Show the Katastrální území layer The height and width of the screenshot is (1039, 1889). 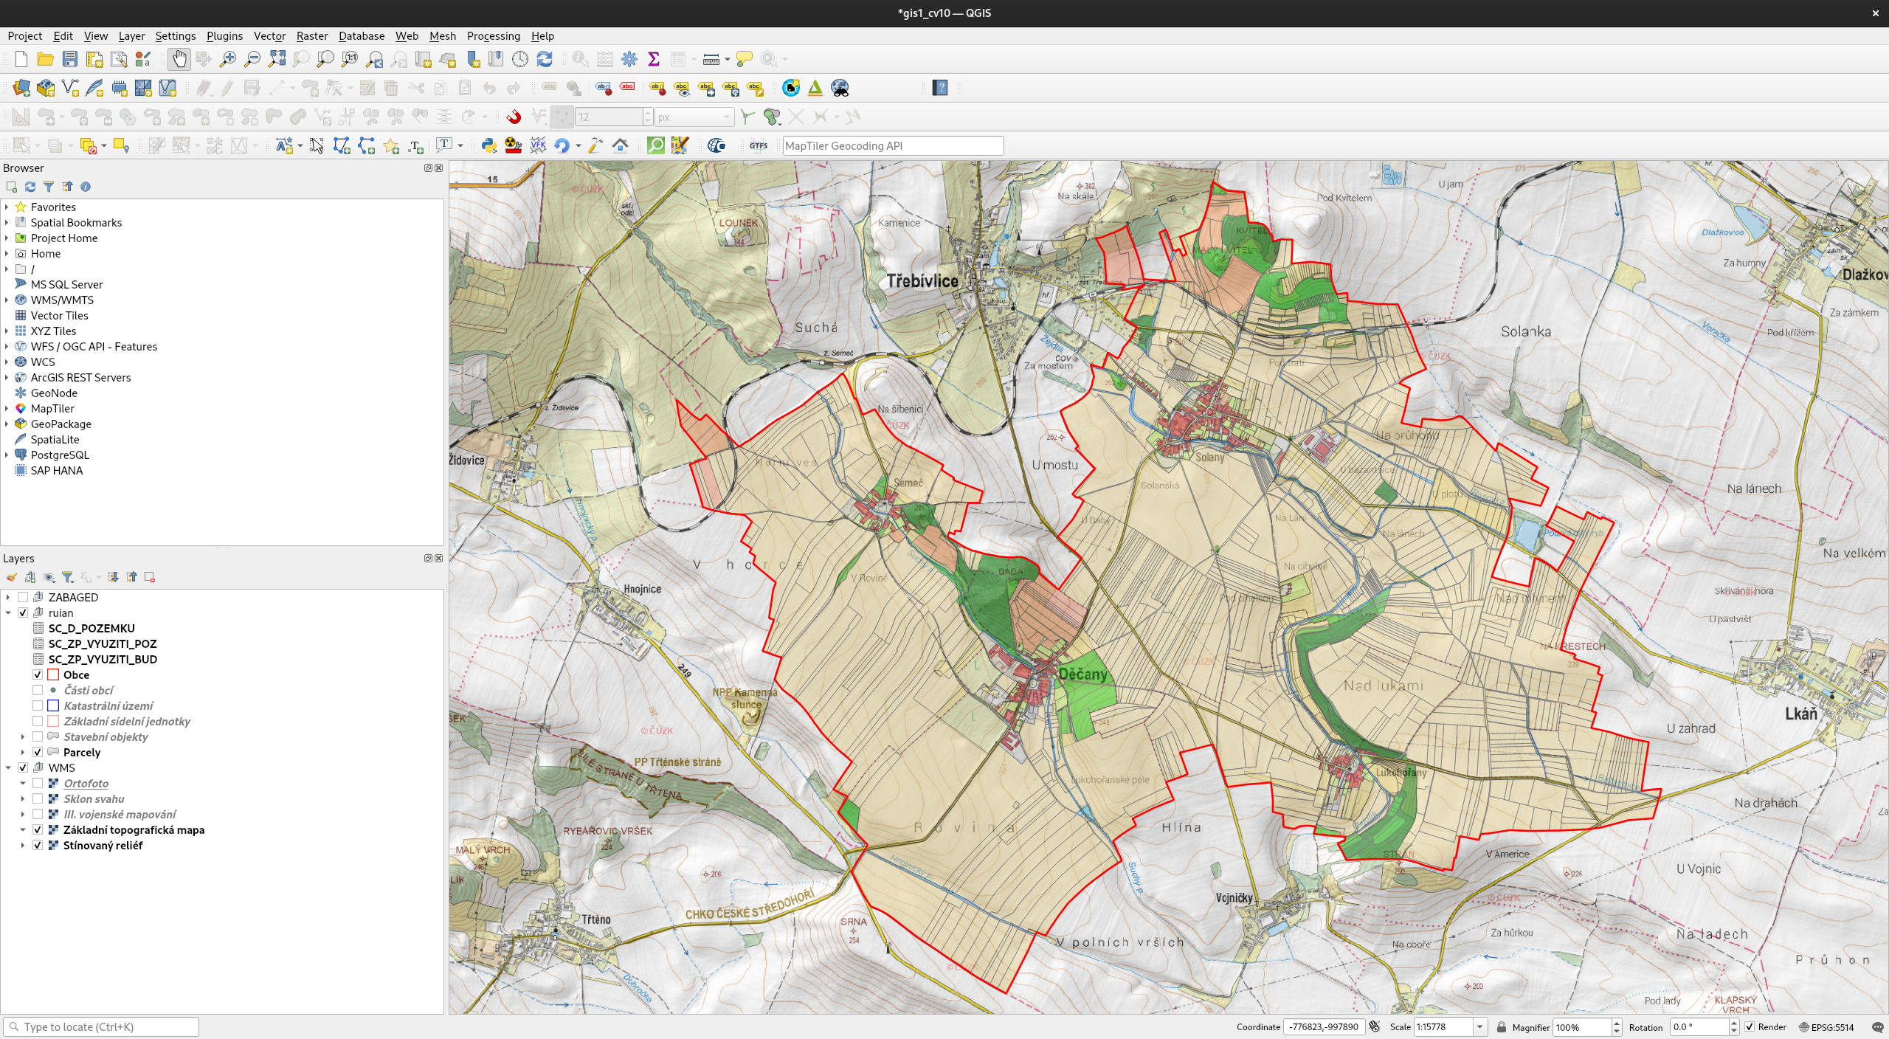click(38, 705)
